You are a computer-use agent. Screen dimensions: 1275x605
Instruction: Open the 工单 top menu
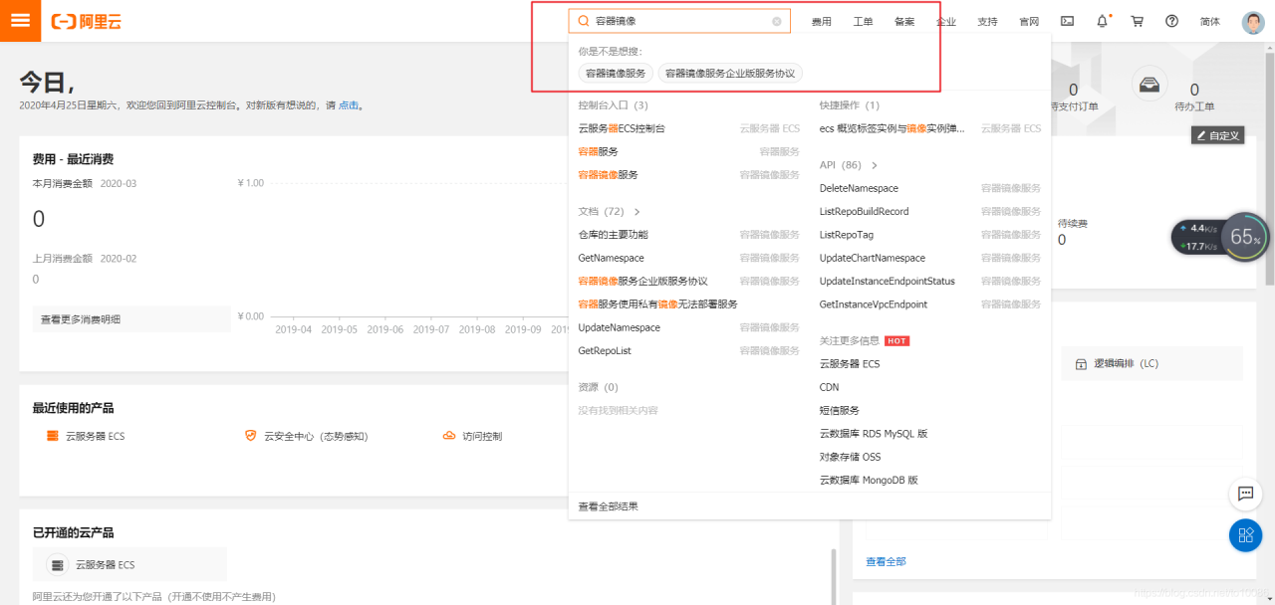863,21
